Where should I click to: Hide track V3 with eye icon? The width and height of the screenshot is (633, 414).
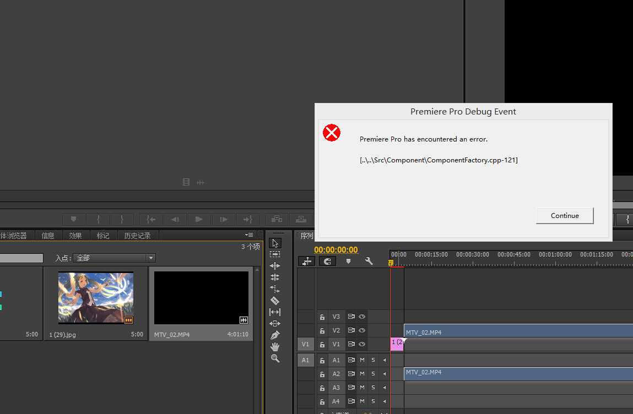[x=362, y=317]
